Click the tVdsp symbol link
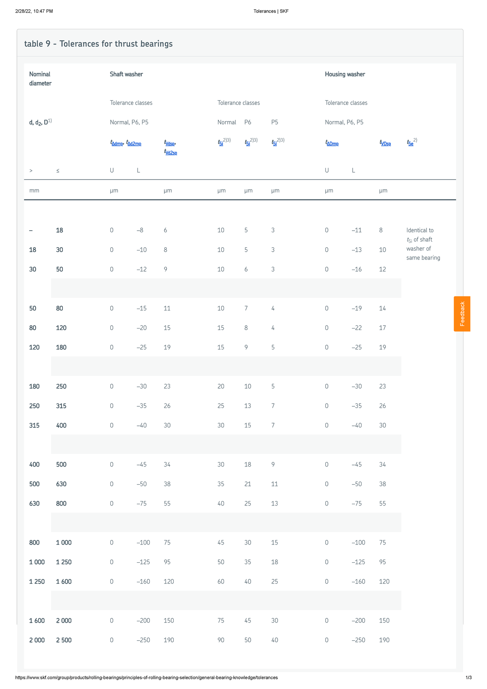 170,143
